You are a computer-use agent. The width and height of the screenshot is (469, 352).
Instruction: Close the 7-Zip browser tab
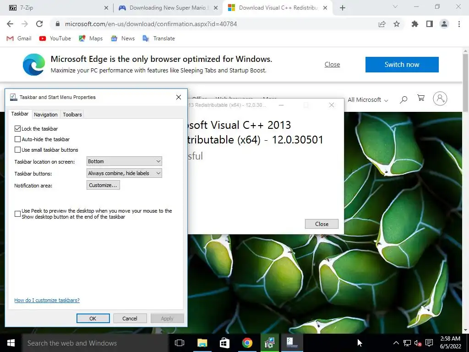[x=106, y=8]
